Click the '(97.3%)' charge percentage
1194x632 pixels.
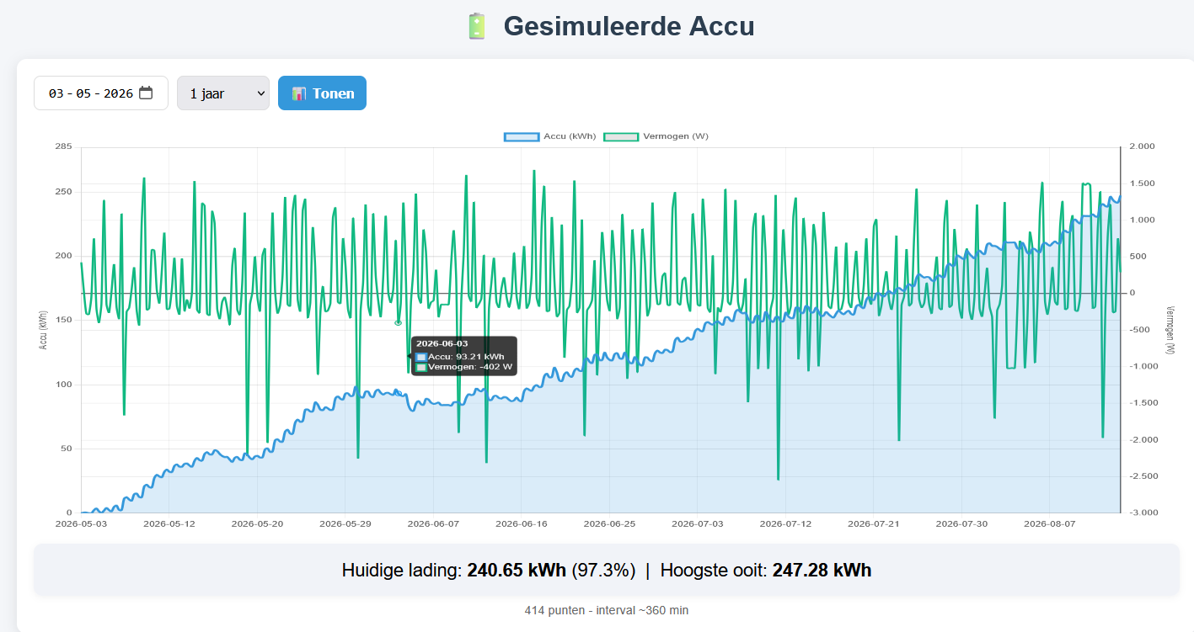tap(603, 571)
